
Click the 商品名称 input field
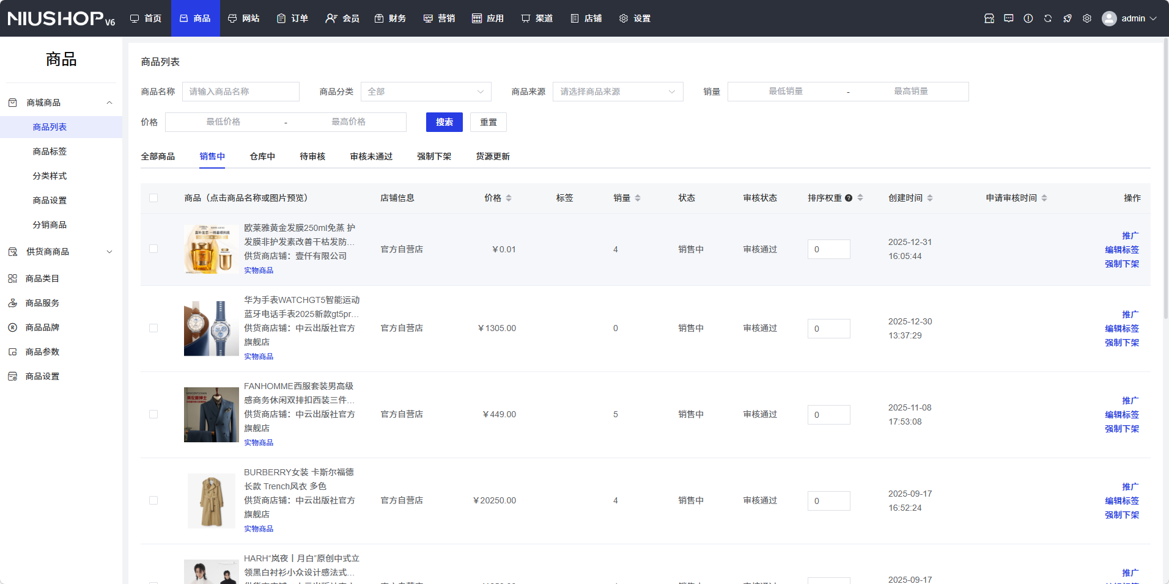[x=241, y=92]
